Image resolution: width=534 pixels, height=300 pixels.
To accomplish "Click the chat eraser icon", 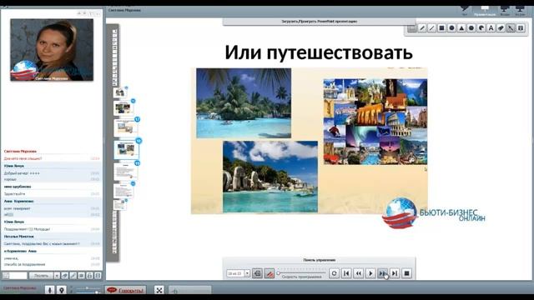I will (65, 276).
